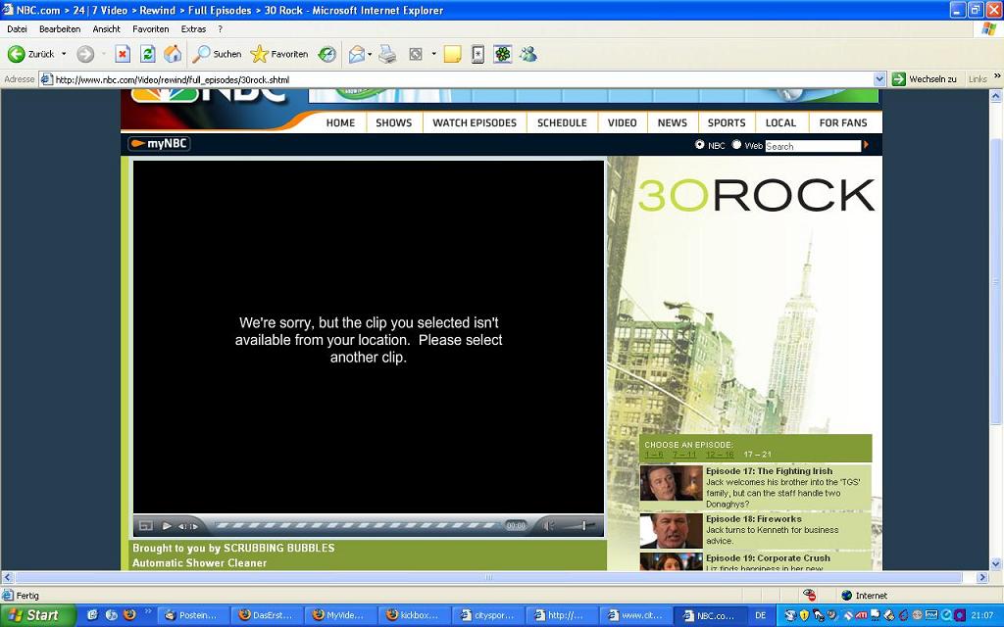Screen dimensions: 1004x627
Task: Expand the Links toolbar chevron
Action: [x=997, y=76]
